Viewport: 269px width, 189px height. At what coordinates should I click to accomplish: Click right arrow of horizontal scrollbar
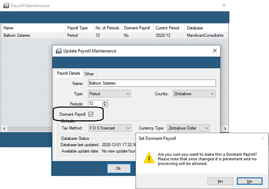tap(225, 129)
